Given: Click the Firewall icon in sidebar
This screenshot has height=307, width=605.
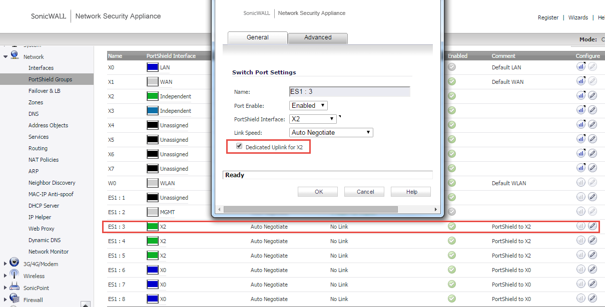Looking at the screenshot, I should [x=15, y=299].
